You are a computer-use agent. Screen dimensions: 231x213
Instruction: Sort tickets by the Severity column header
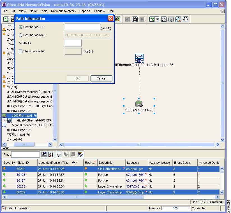[9, 163]
